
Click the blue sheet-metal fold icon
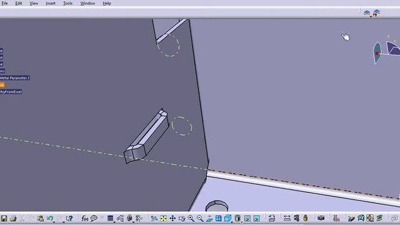(x=351, y=218)
